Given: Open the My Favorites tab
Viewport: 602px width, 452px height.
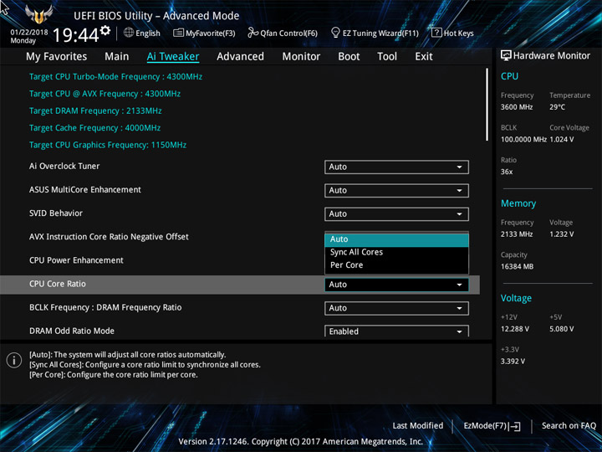Looking at the screenshot, I should point(57,57).
